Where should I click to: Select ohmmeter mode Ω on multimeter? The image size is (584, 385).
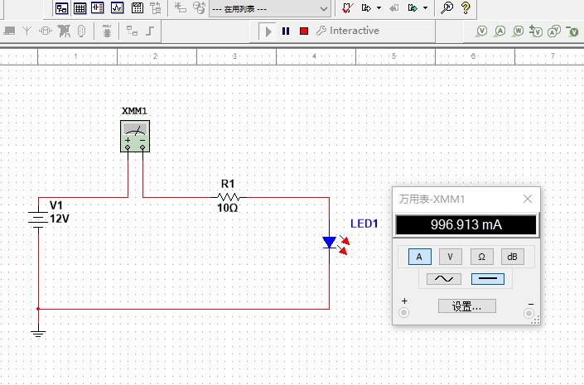coord(481,257)
